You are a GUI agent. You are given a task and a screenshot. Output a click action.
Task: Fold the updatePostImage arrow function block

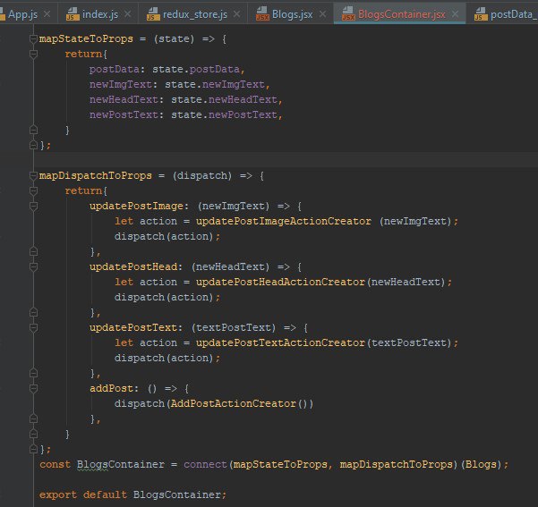[34, 206]
